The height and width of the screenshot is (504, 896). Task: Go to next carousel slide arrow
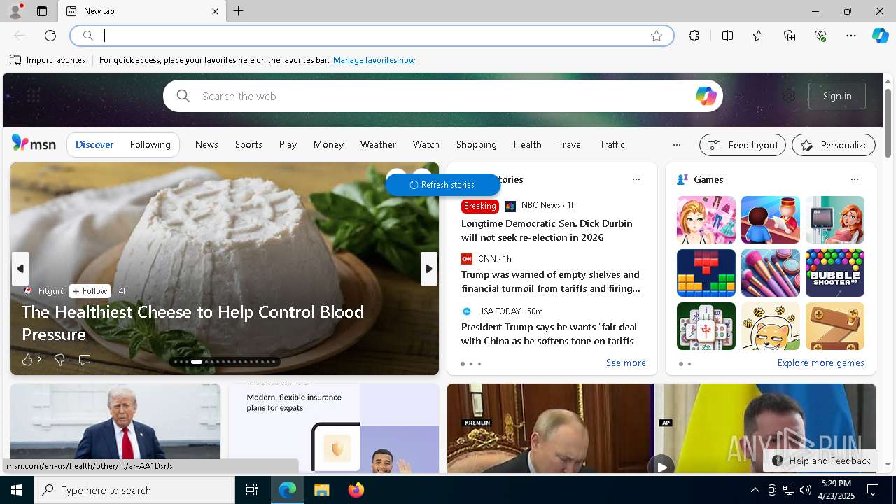(x=429, y=269)
